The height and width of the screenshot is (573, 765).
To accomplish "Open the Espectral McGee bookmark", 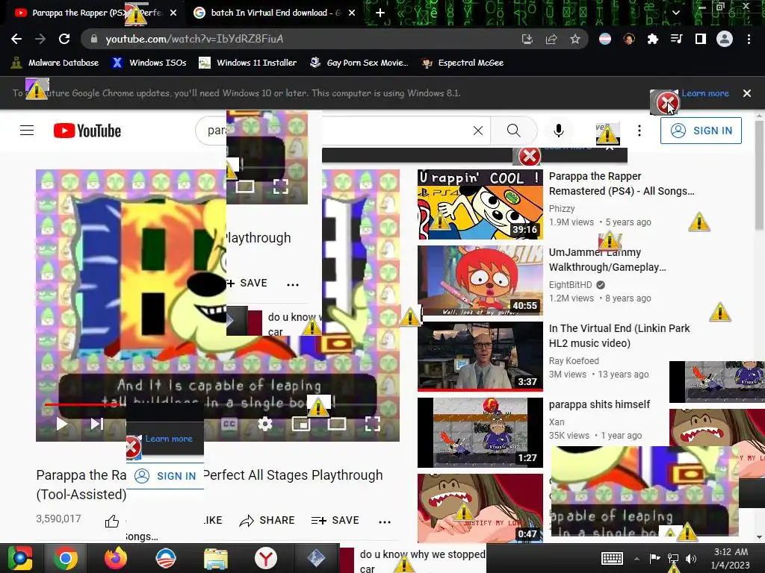I will (x=462, y=63).
